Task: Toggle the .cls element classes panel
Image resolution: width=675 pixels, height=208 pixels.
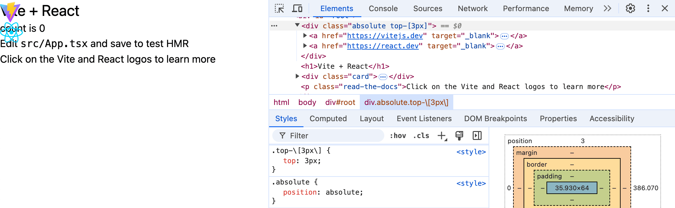Action: point(421,136)
